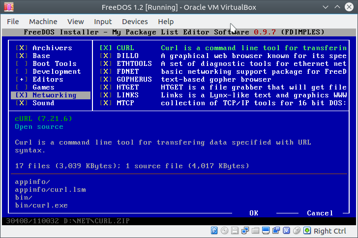Select the DILLO package row
The height and width of the screenshot is (238, 358).
point(127,56)
